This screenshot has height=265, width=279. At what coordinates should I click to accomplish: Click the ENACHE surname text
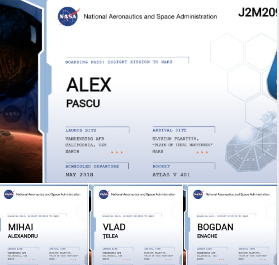[x=207, y=236]
